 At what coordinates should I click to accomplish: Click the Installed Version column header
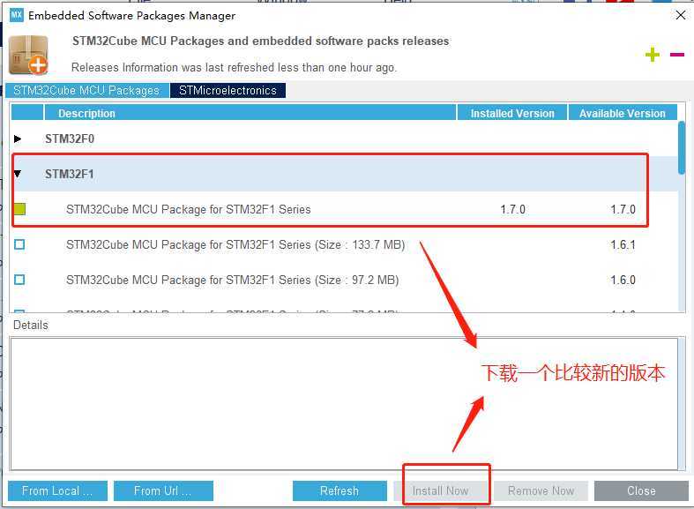(512, 113)
